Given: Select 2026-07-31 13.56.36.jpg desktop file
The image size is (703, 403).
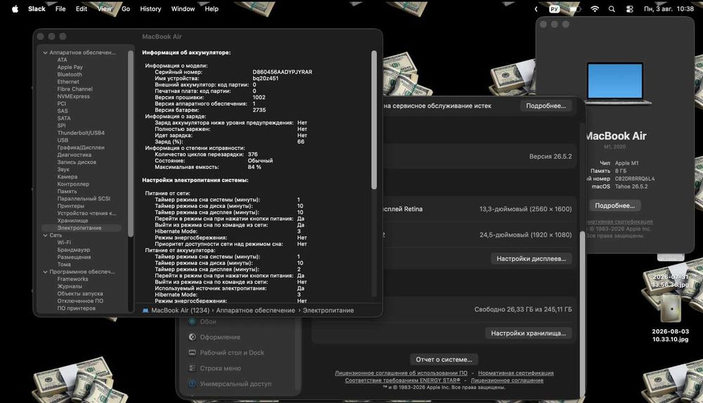Looking at the screenshot, I should pos(670,281).
